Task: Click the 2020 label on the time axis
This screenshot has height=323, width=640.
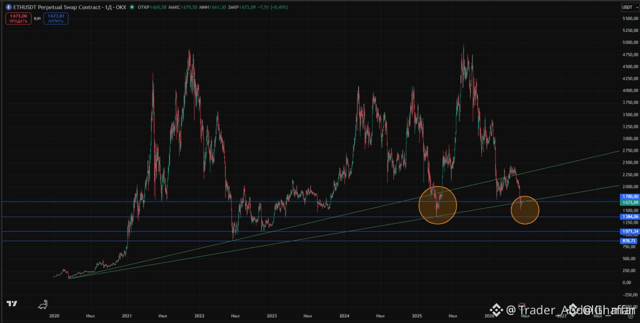Action: [x=54, y=316]
